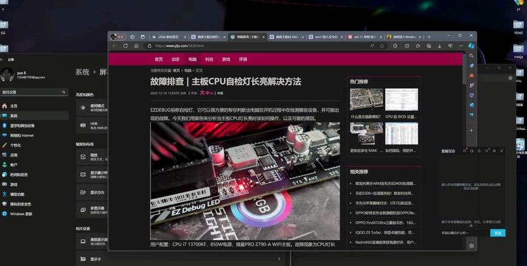Open 游戏 in the site navigation
Screen dimensions: 527x266
pyautogui.click(x=226, y=59)
